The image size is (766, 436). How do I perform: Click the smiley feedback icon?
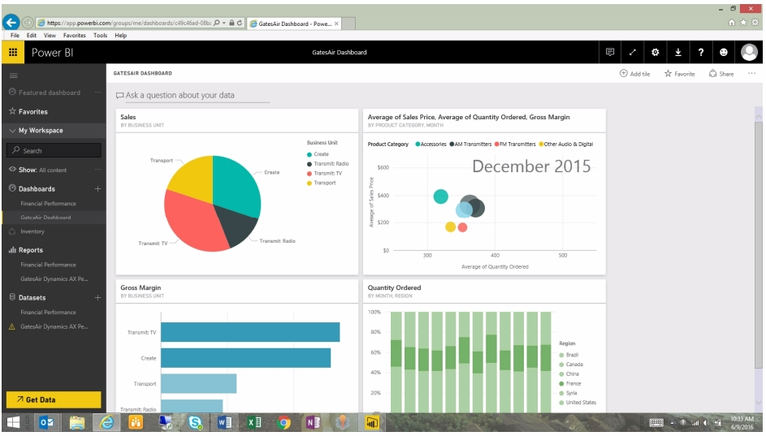[x=724, y=53]
